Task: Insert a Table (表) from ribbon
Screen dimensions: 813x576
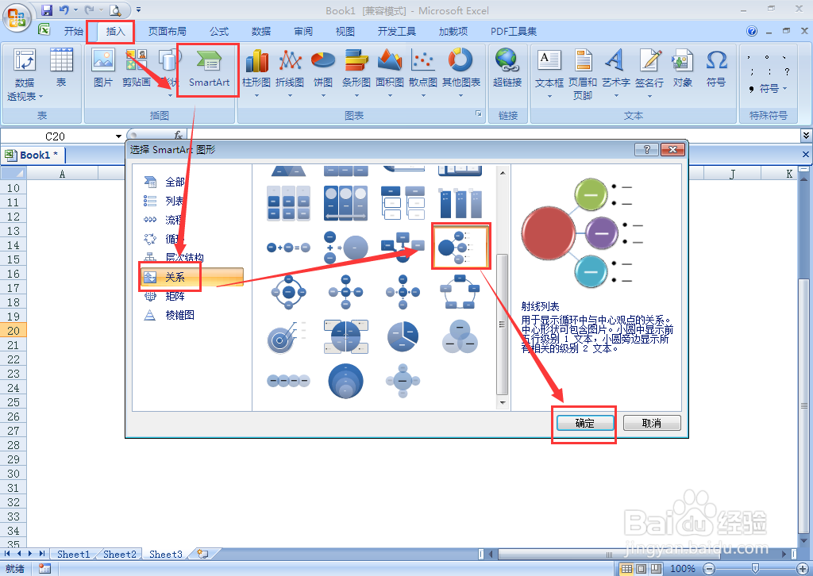Action: (x=61, y=68)
